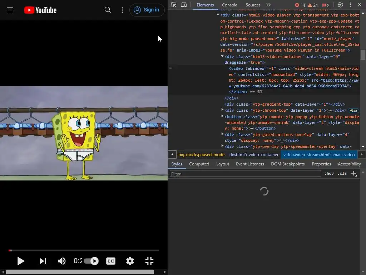Click the page scrollbar left arrow

coord(3,272)
